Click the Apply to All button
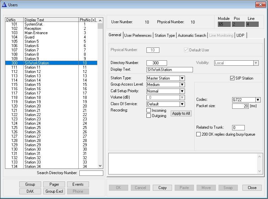This screenshot has height=199, width=268. (181, 113)
